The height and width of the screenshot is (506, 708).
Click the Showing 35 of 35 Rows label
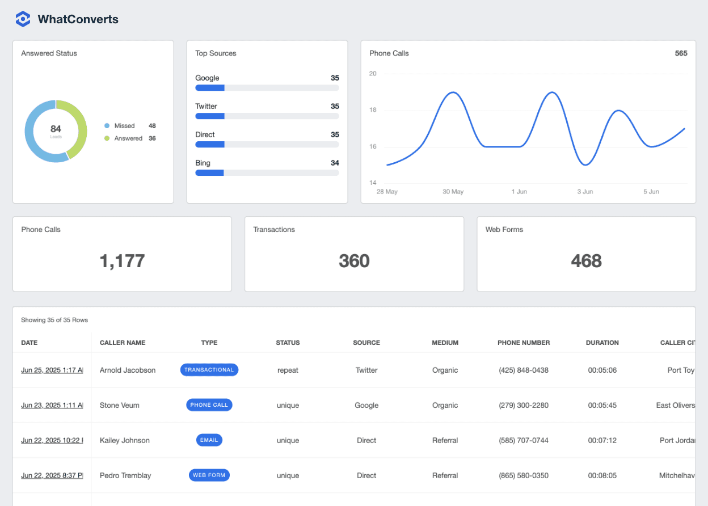tap(54, 319)
